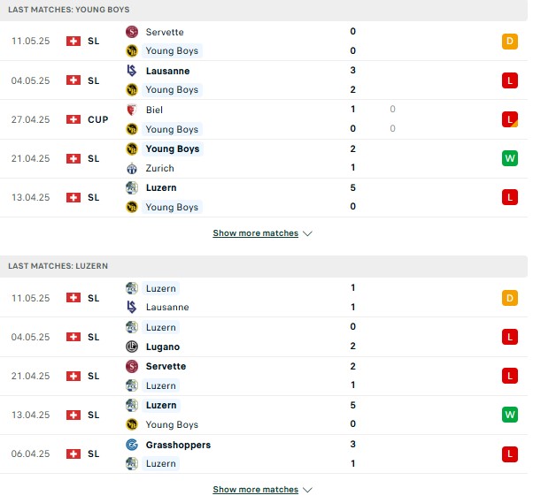
Task: Expand more matches under Young Boys section
Action: 262,233
